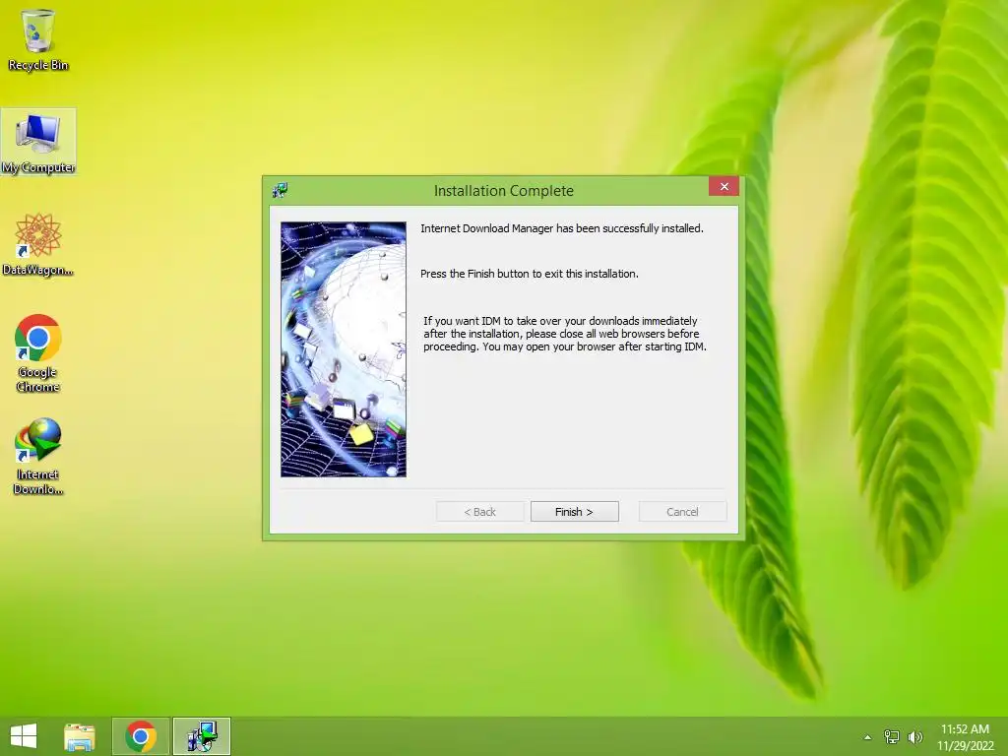Open the network status tray icon
Screen dimensions: 1008x756
pos(892,737)
